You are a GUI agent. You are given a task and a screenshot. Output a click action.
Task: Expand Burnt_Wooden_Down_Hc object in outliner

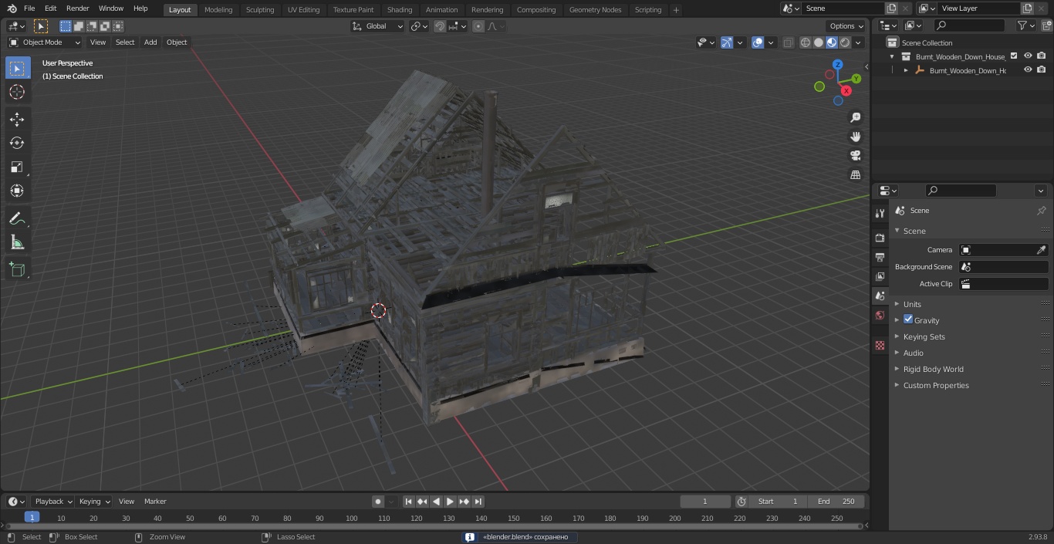[906, 70]
